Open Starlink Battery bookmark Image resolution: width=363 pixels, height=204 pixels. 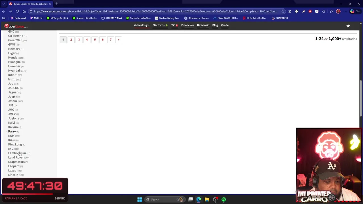tap(167, 18)
